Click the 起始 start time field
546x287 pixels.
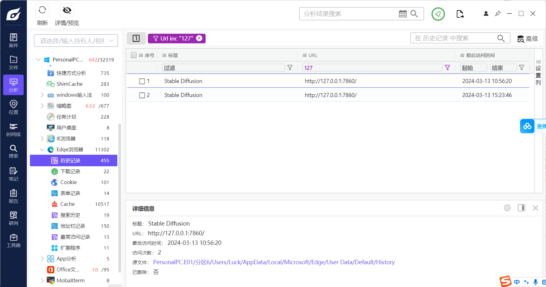coord(473,68)
